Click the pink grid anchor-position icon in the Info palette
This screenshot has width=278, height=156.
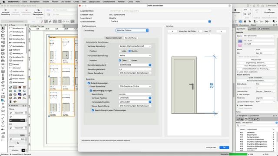pos(240,45)
